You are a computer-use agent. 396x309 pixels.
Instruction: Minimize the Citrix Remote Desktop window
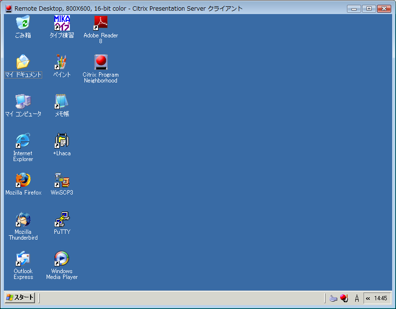coord(354,9)
